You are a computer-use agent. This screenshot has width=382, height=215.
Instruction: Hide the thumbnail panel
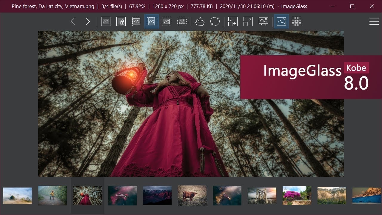pos(281,21)
